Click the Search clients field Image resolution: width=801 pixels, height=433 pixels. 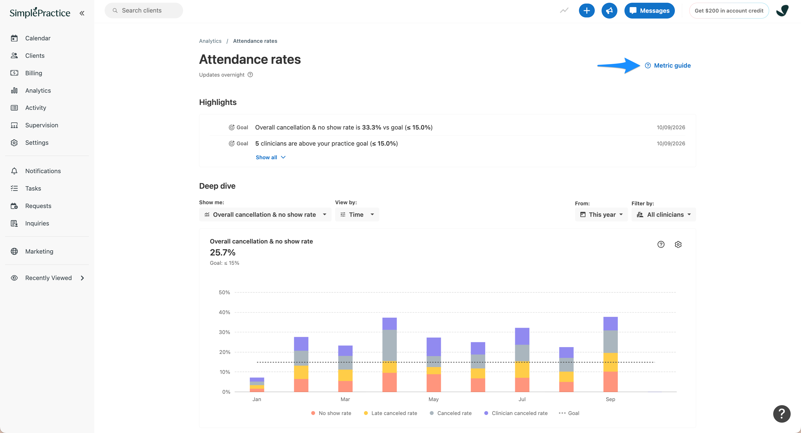[x=144, y=11]
